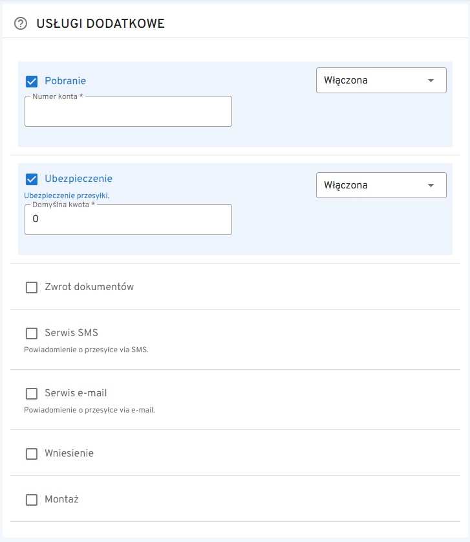Click the Zwrot dokumentów label text
Image resolution: width=470 pixels, height=542 pixels.
pyautogui.click(x=89, y=286)
